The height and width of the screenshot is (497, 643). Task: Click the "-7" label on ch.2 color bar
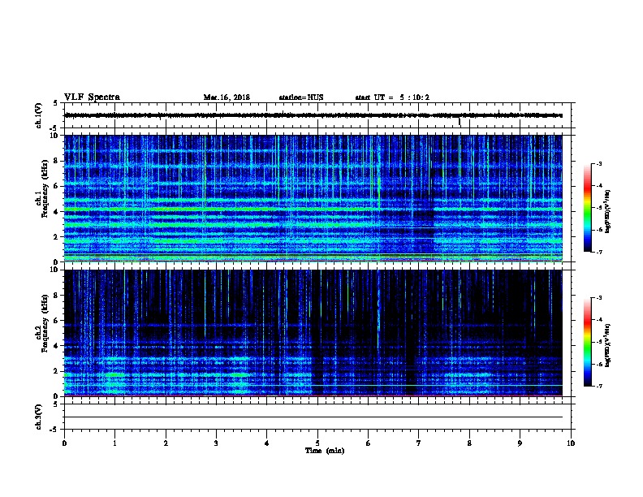599,386
